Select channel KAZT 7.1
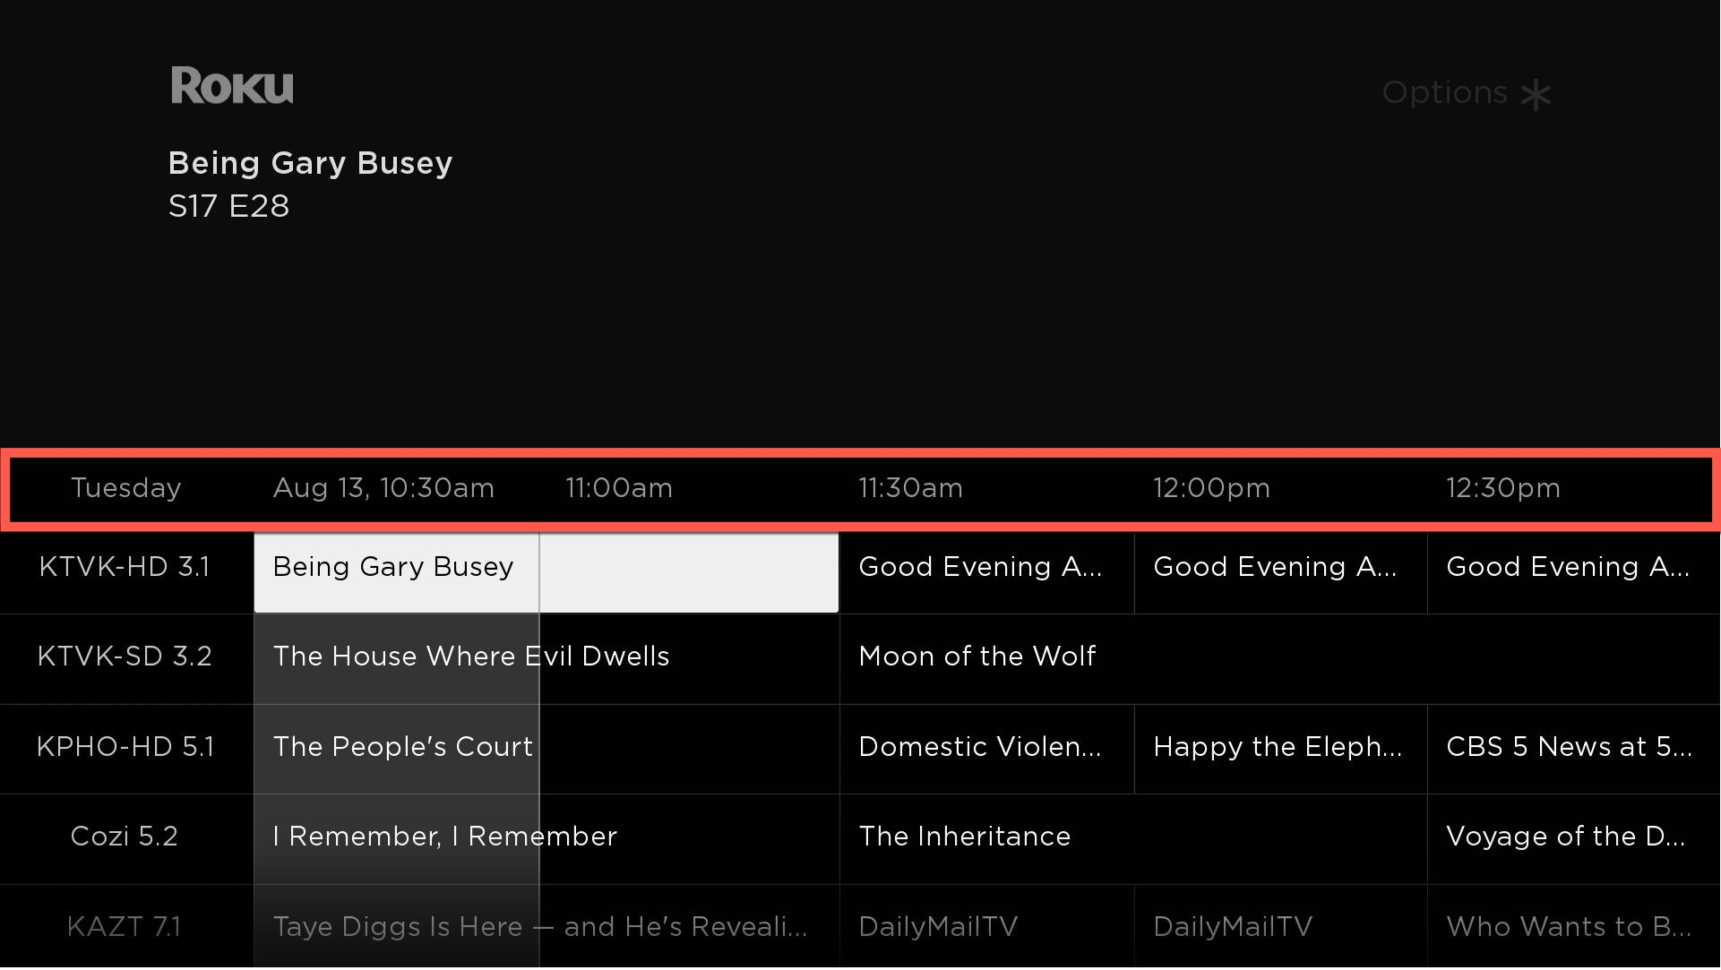The image size is (1721, 970). 125,927
